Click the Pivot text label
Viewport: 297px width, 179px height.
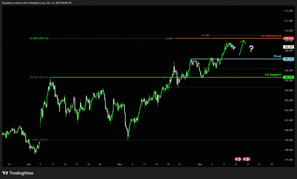tap(277, 56)
